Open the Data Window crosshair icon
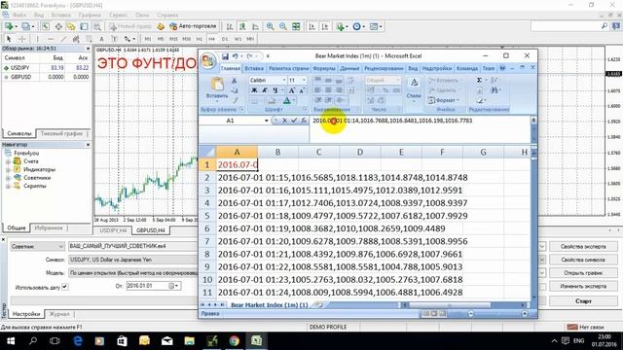 pyautogui.click(x=58, y=26)
